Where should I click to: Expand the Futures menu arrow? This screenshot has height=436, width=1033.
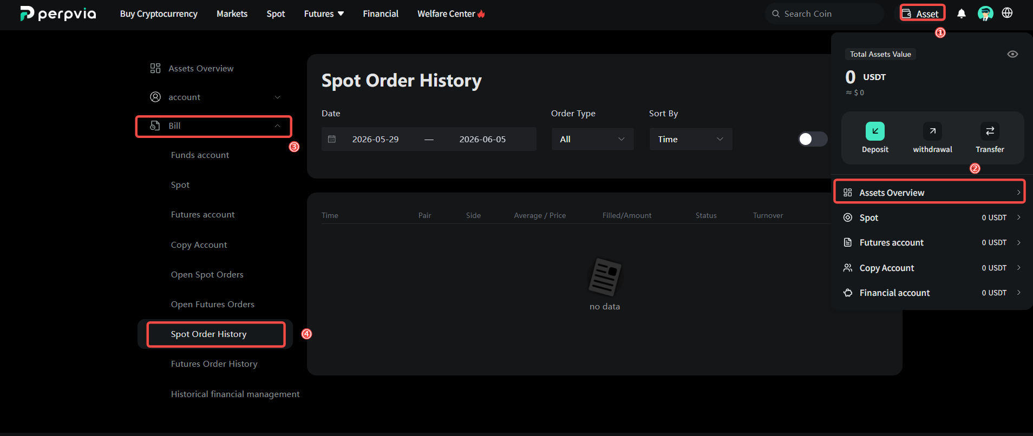point(341,14)
